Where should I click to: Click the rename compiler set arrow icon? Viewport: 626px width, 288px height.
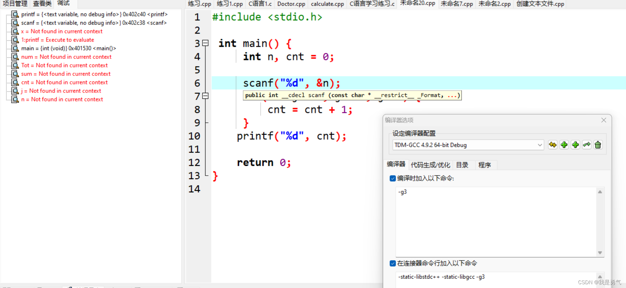[x=587, y=145]
